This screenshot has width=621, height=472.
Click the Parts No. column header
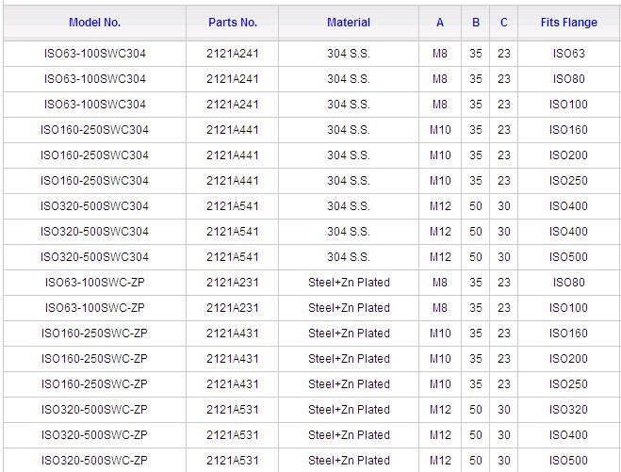[x=232, y=22]
